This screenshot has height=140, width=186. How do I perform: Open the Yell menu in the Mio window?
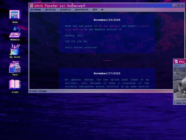(178, 66)
